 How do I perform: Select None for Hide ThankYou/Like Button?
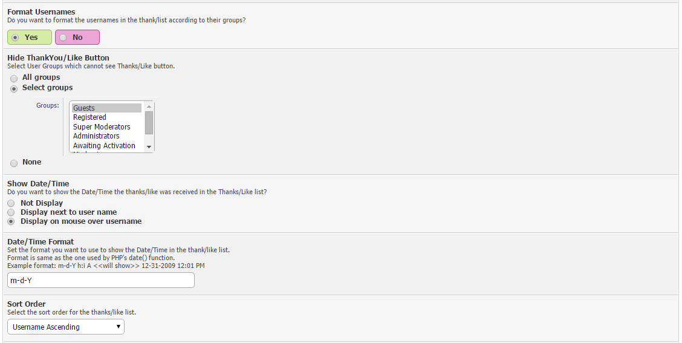pyautogui.click(x=14, y=163)
